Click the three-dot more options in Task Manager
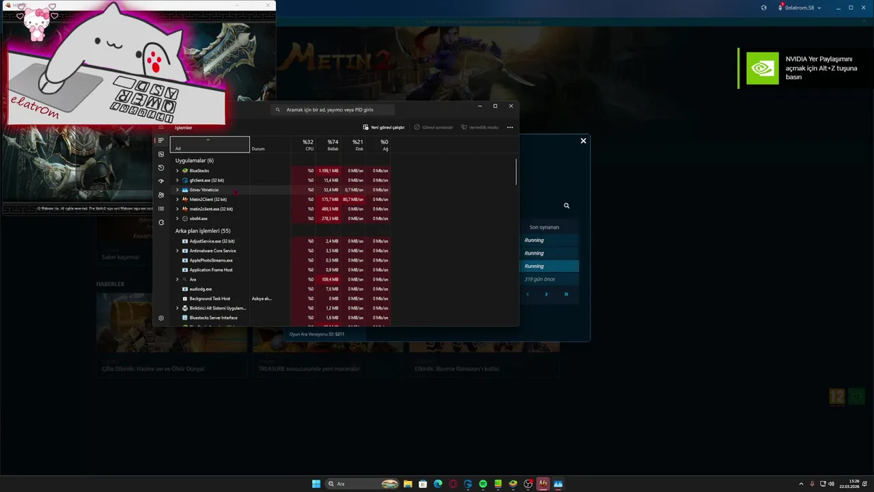The height and width of the screenshot is (492, 874). click(509, 127)
